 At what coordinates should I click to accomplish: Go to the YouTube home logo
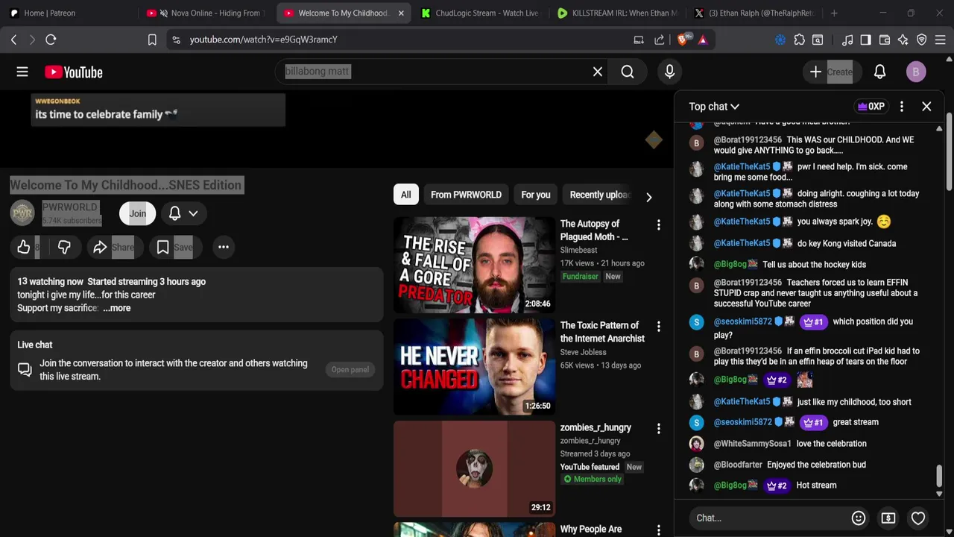[x=73, y=72]
